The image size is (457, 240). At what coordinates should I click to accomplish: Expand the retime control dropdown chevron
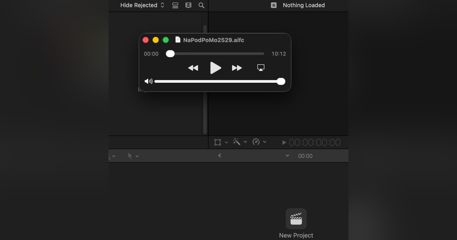tap(265, 142)
